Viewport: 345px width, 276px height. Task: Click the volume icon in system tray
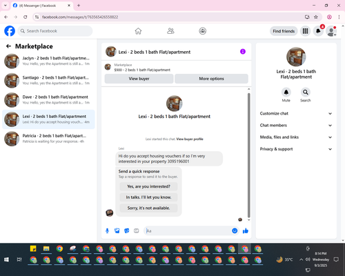coord(308,259)
